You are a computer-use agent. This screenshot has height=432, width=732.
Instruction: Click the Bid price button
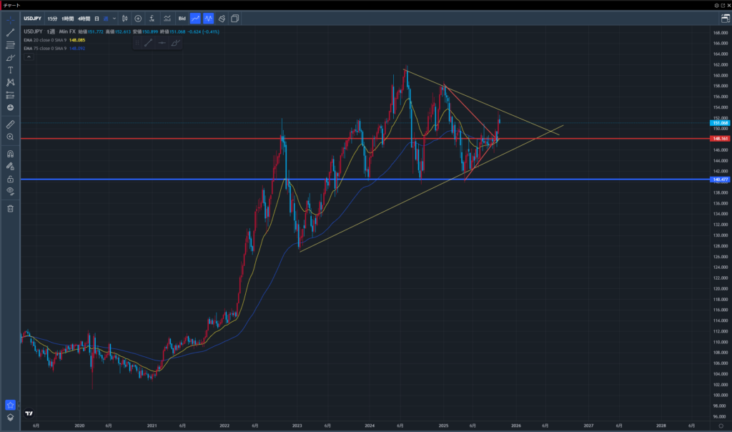[182, 18]
